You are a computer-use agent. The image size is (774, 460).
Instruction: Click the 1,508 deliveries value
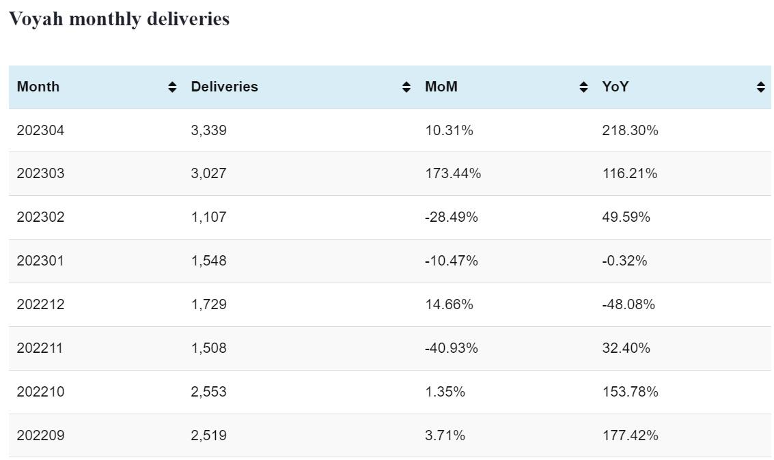pos(208,348)
